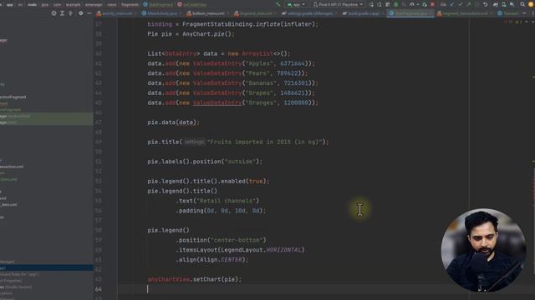The image size is (535, 300).
Task: Switch to the MainActivity.java tab
Action: pos(160,13)
